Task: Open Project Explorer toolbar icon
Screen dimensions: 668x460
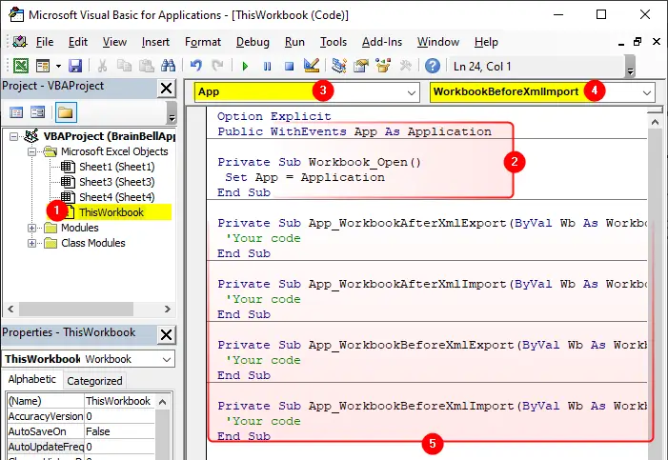Action: [339, 66]
